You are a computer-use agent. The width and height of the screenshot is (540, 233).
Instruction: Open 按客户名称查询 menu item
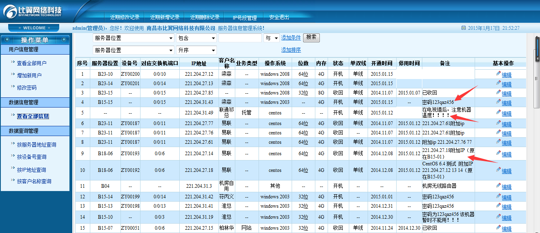pyautogui.click(x=34, y=181)
